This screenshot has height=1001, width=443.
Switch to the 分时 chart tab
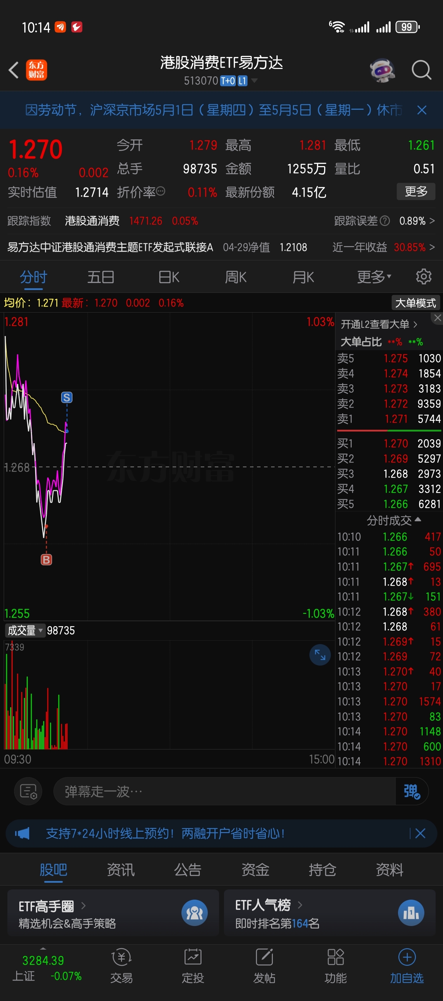[33, 277]
